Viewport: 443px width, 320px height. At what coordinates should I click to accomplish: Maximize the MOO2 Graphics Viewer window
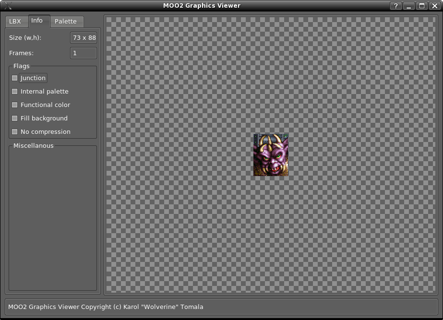coord(422,6)
